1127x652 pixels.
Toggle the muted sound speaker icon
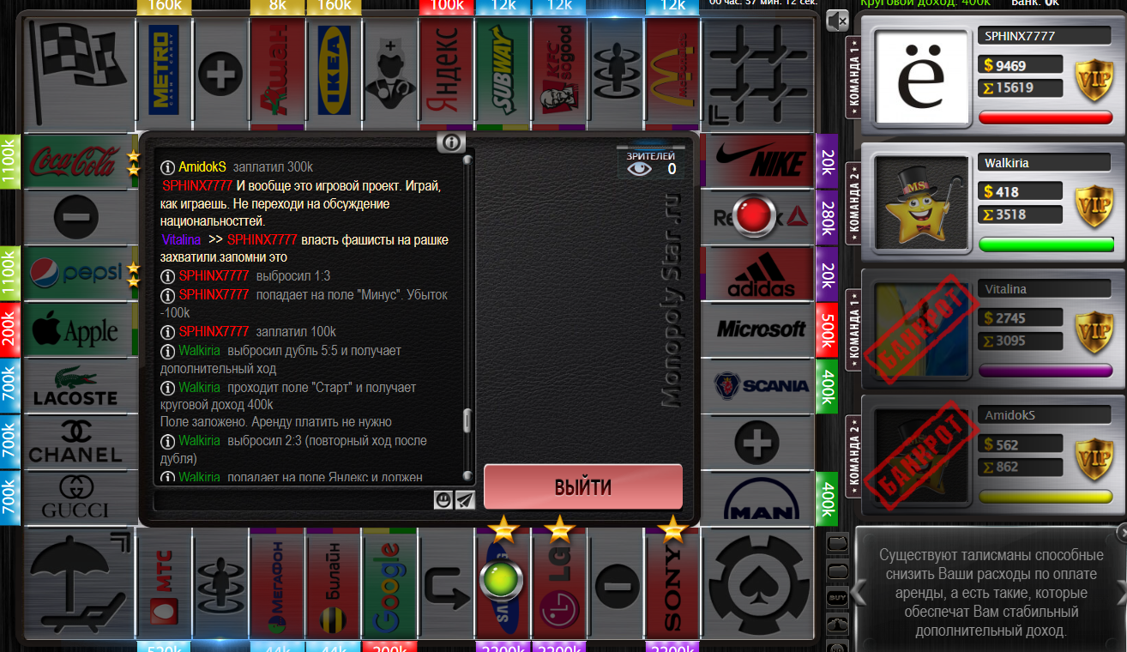point(838,21)
